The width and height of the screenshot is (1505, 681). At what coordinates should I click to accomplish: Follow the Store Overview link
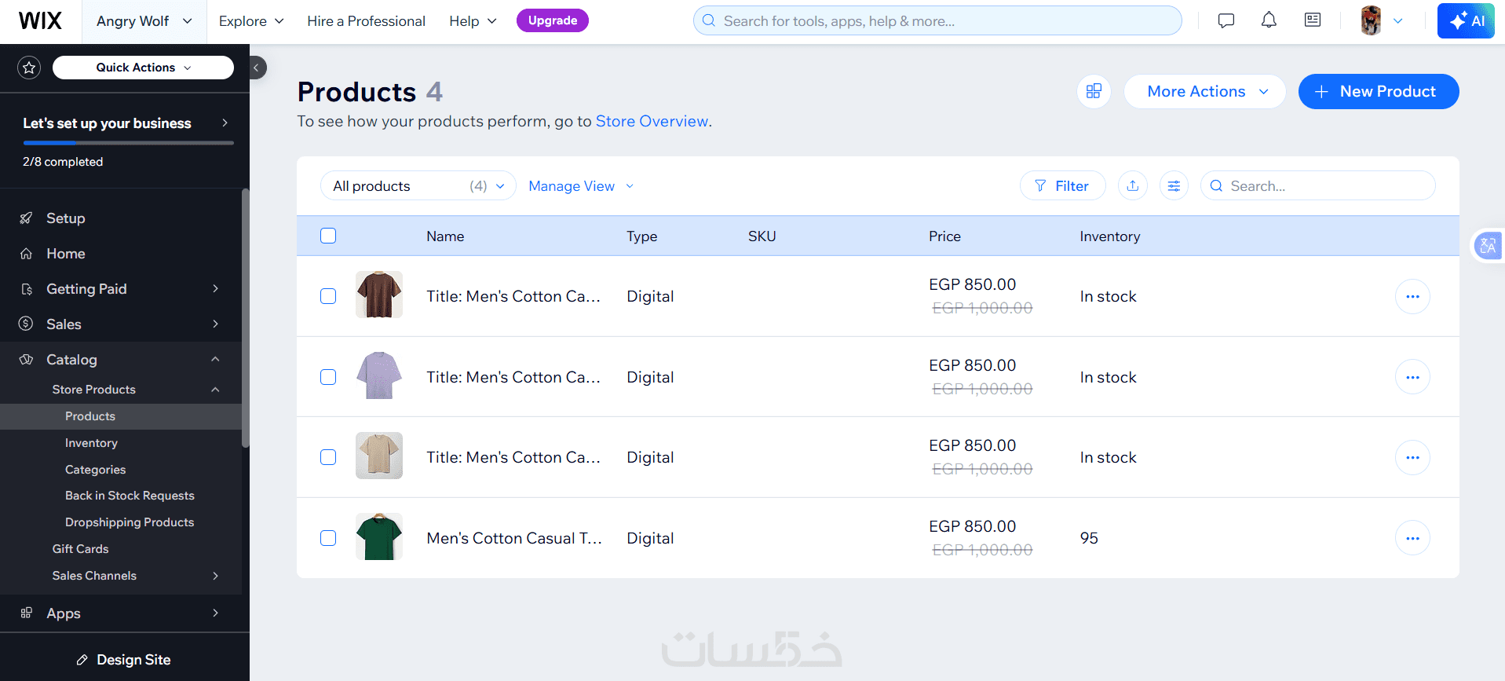(x=652, y=121)
